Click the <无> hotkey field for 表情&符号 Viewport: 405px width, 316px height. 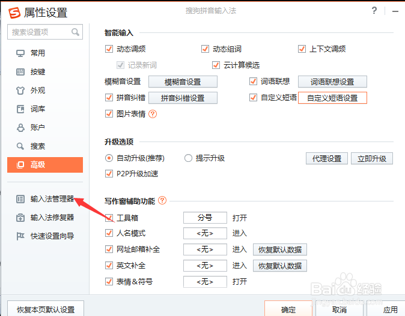(x=205, y=282)
